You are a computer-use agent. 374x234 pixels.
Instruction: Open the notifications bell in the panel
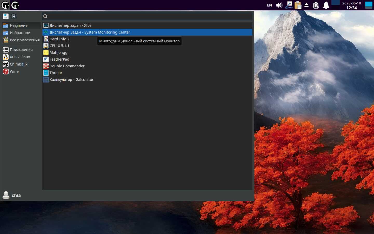[326, 5]
